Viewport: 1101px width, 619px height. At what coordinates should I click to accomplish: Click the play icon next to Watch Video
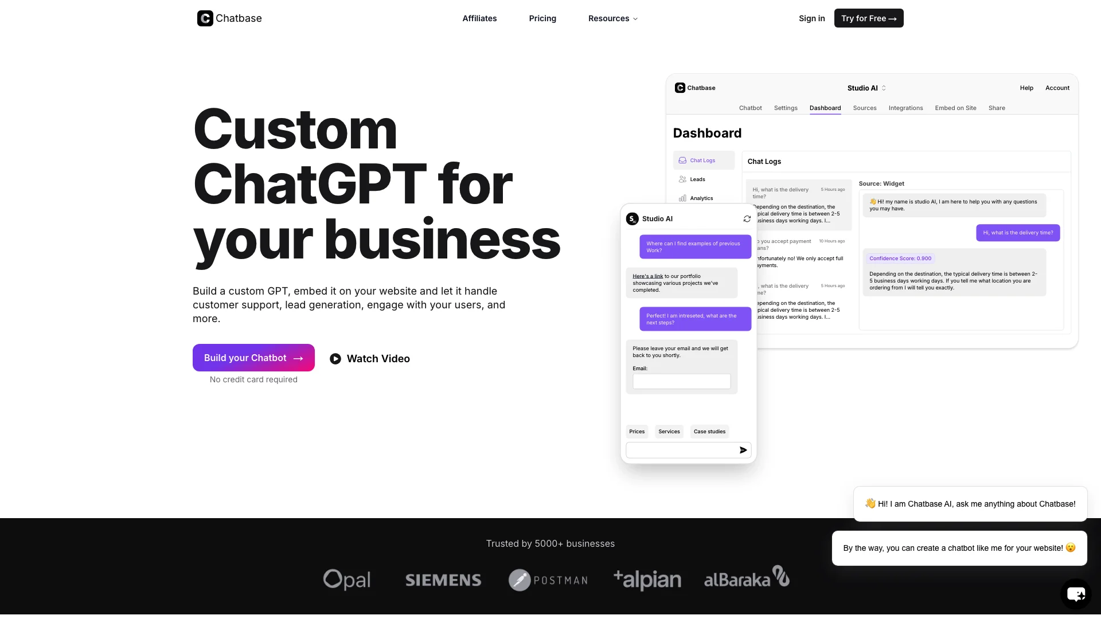pos(334,358)
